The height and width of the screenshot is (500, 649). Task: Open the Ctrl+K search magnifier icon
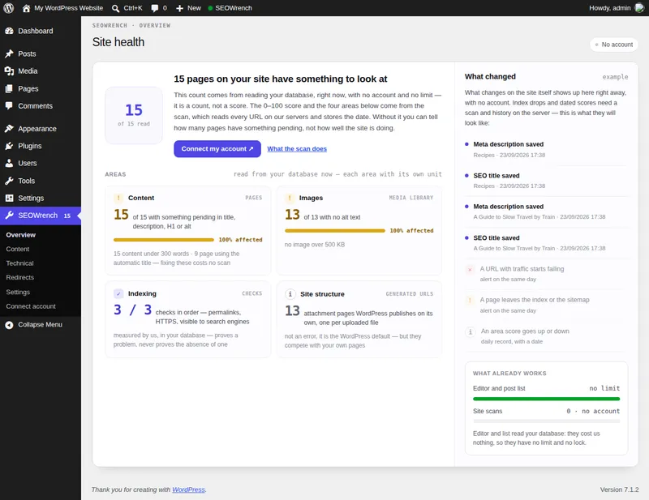(115, 8)
